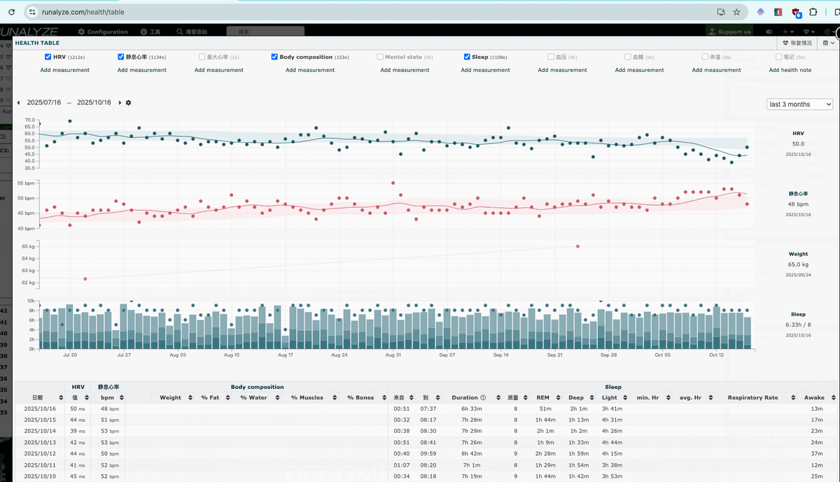The height and width of the screenshot is (482, 840).
Task: Click the site info icon in address bar
Action: click(x=31, y=12)
